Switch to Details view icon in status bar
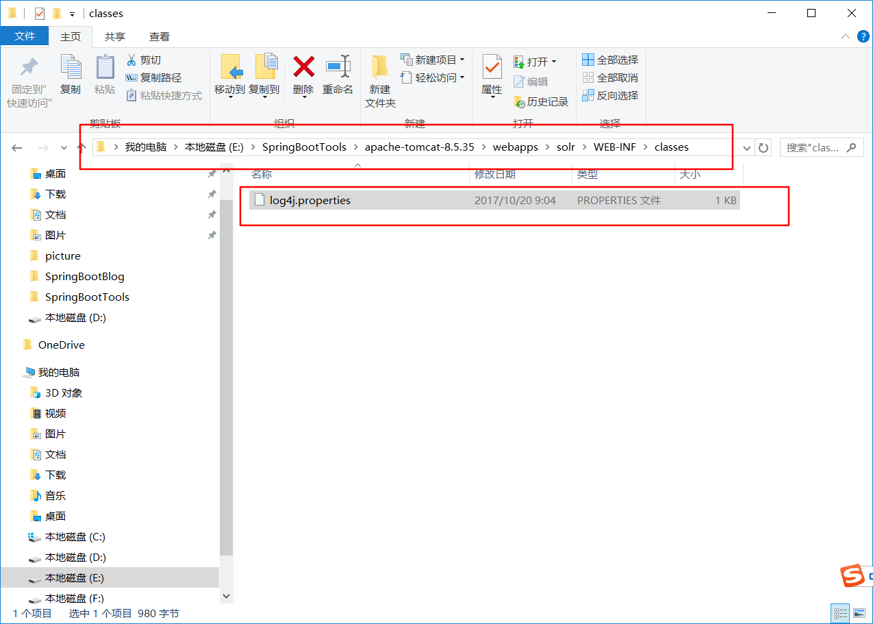 841,614
